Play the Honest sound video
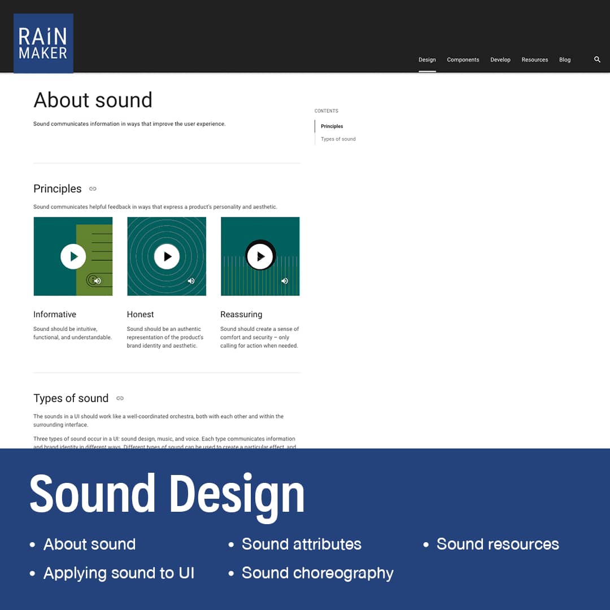 click(x=167, y=256)
